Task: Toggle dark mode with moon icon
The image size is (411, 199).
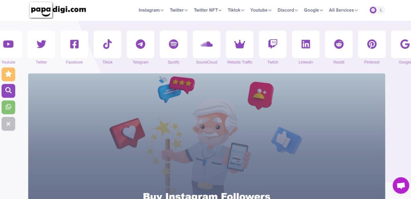Action: coord(381,10)
